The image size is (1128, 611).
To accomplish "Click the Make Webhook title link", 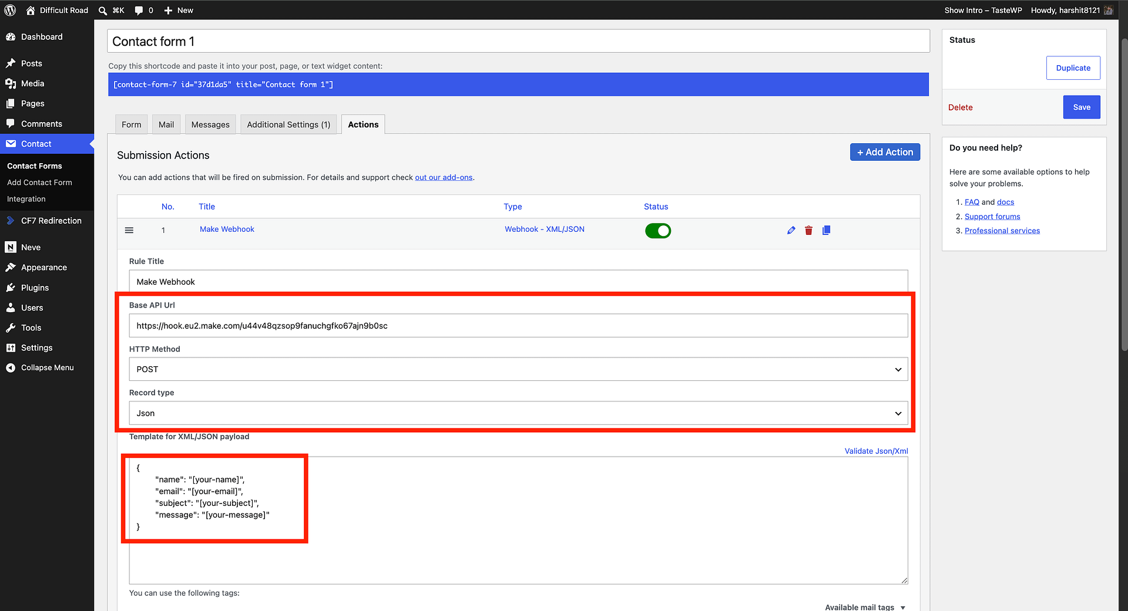I will 227,229.
